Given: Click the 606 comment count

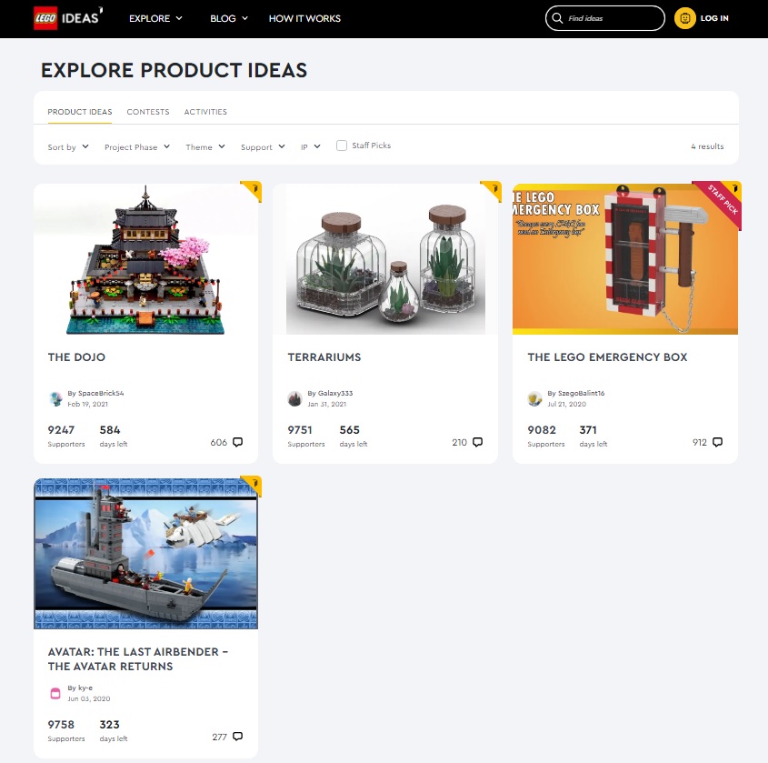Looking at the screenshot, I should pos(218,443).
